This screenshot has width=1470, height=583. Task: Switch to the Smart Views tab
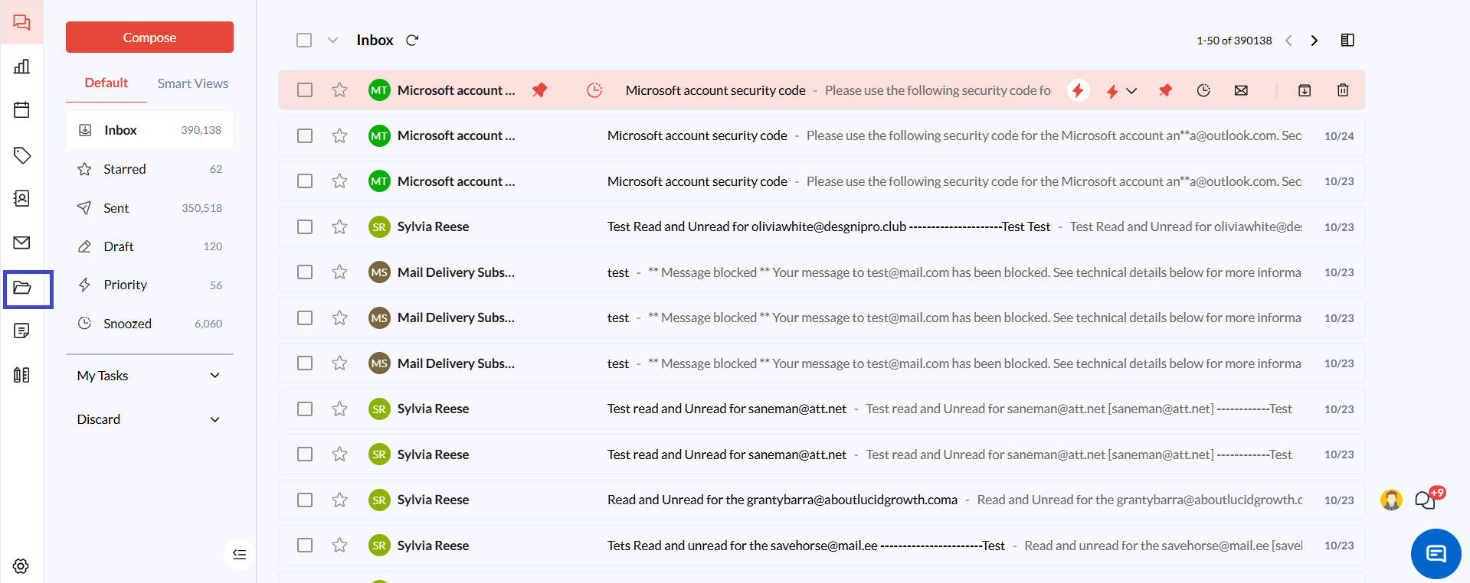pyautogui.click(x=192, y=83)
